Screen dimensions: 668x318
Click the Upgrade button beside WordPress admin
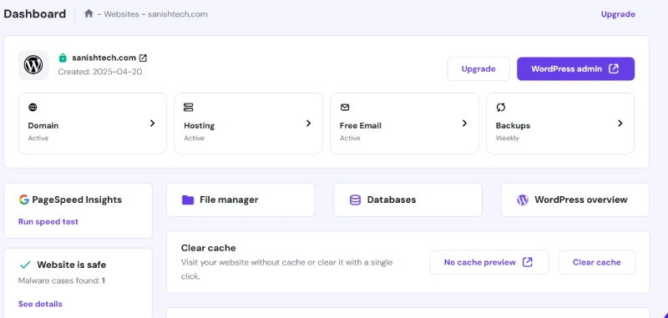(x=478, y=69)
